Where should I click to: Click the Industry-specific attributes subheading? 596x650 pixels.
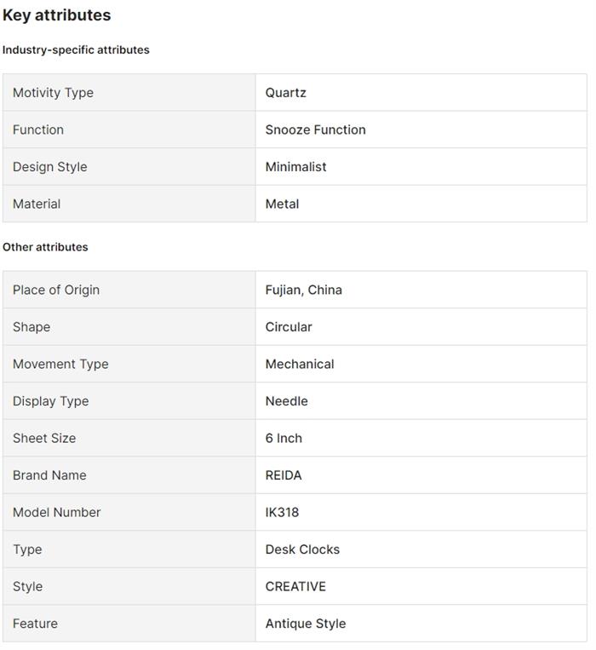coord(76,50)
